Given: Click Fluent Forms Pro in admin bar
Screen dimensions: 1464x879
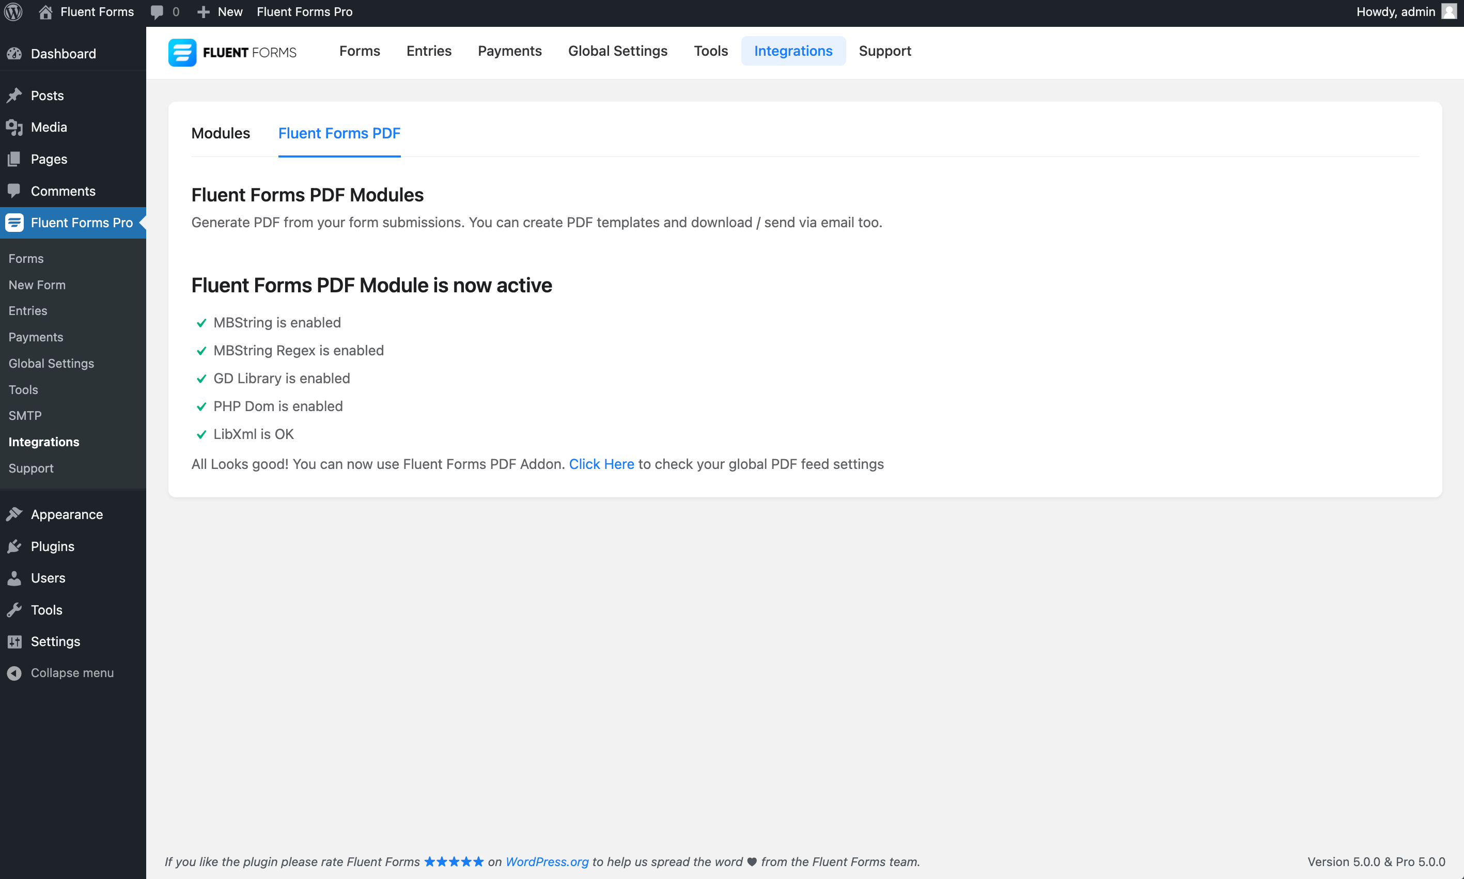Looking at the screenshot, I should [305, 12].
